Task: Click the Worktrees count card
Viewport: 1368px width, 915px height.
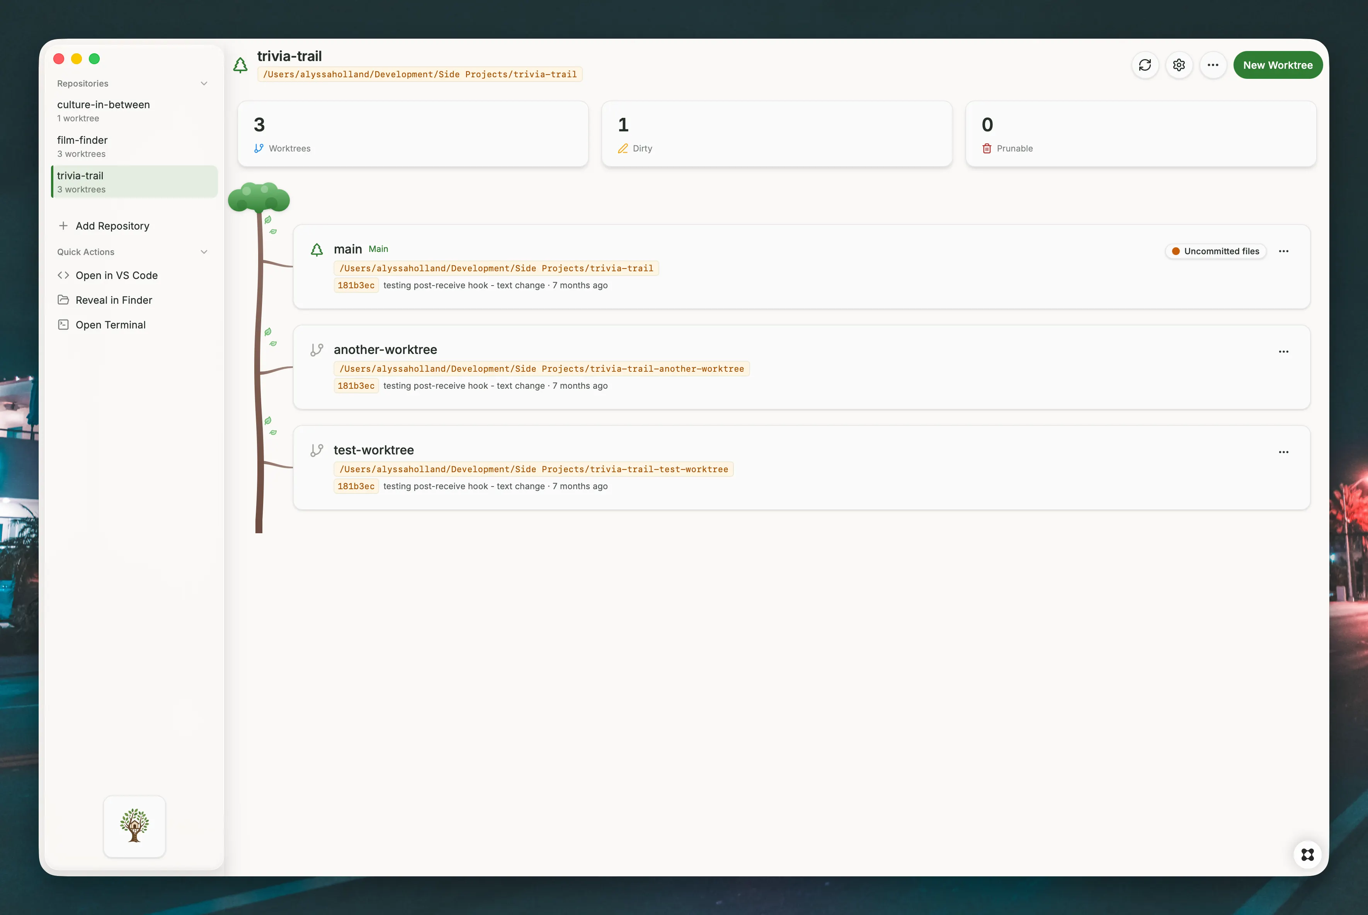Action: coord(413,134)
